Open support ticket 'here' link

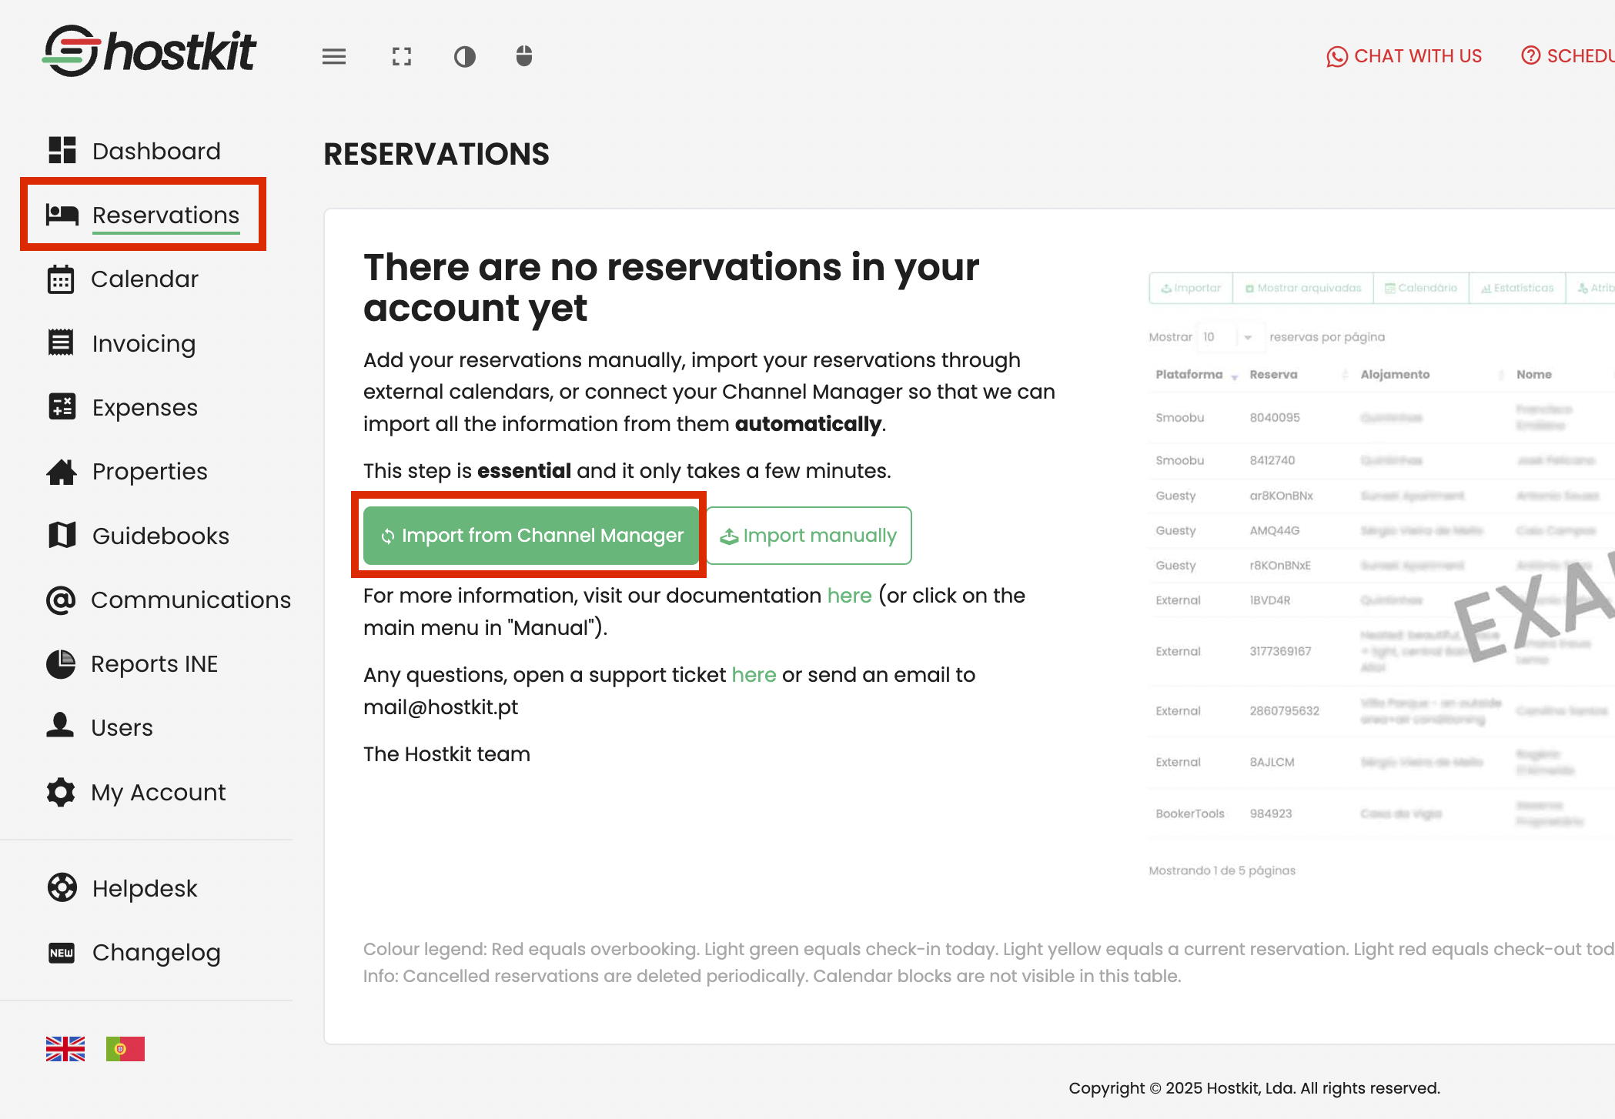(x=754, y=675)
